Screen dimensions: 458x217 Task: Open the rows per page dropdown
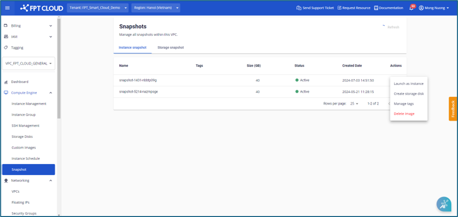[x=354, y=103]
